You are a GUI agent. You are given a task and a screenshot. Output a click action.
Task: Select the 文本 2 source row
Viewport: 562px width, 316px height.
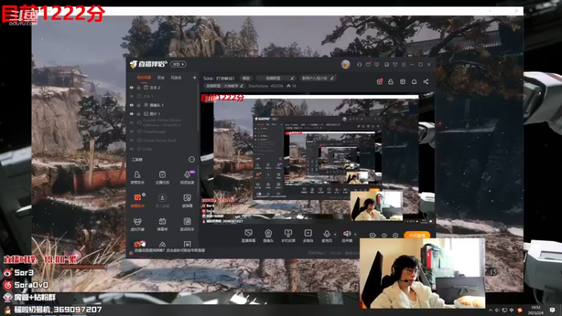click(x=163, y=88)
